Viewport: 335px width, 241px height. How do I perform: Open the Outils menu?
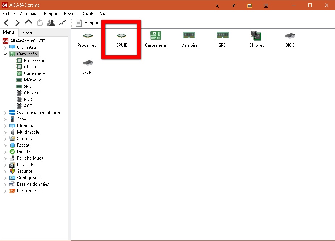(88, 14)
